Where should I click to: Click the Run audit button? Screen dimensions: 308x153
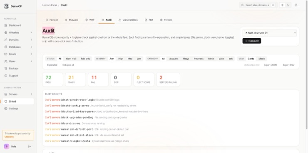coord(252,41)
